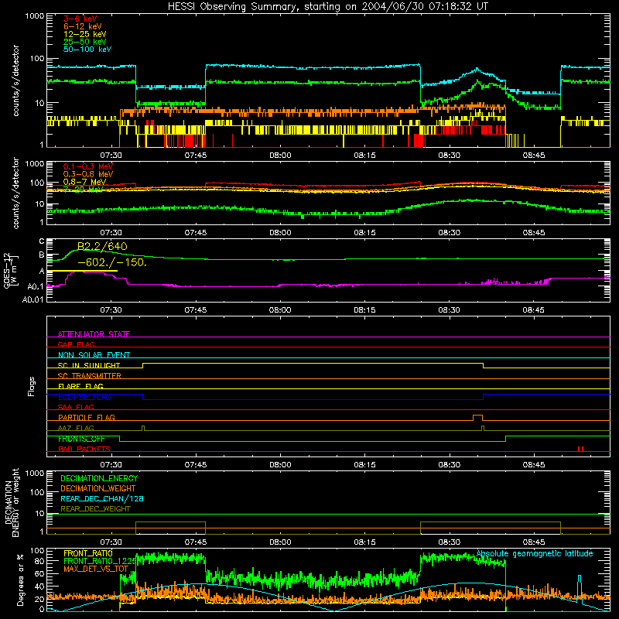The height and width of the screenshot is (619, 619).
Task: Select the SC_IN_SUNLIGHT flag label
Action: (89, 365)
